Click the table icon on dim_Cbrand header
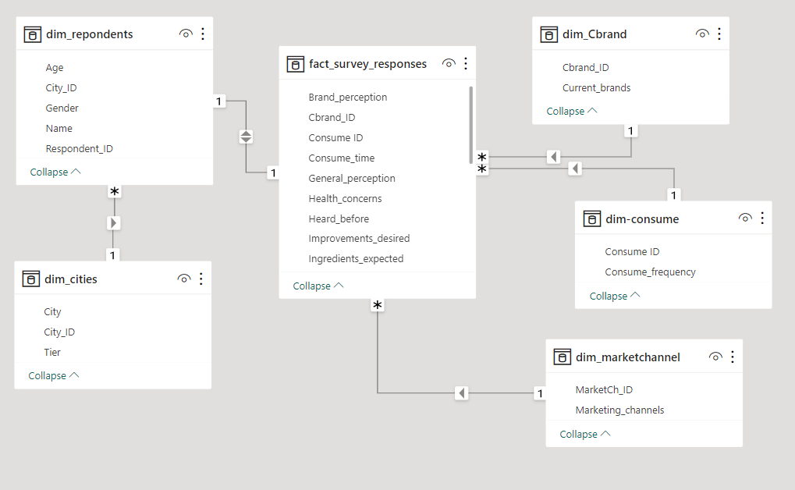Image resolution: width=795 pixels, height=490 pixels. point(547,34)
